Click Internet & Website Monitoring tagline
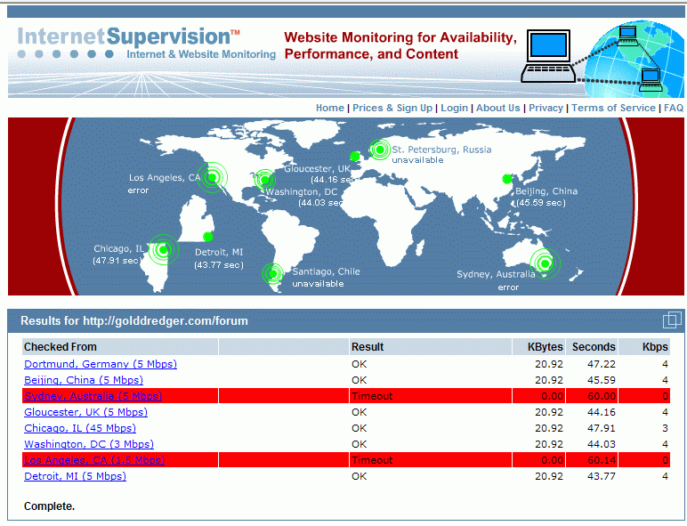 point(201,54)
